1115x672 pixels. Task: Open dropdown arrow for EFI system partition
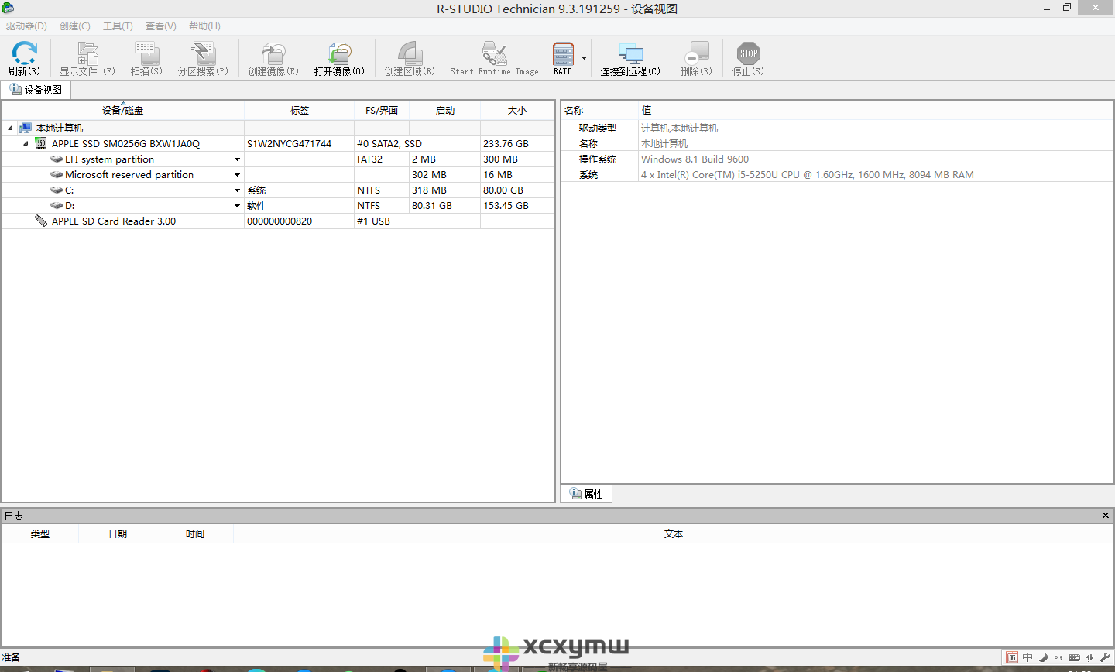(237, 159)
